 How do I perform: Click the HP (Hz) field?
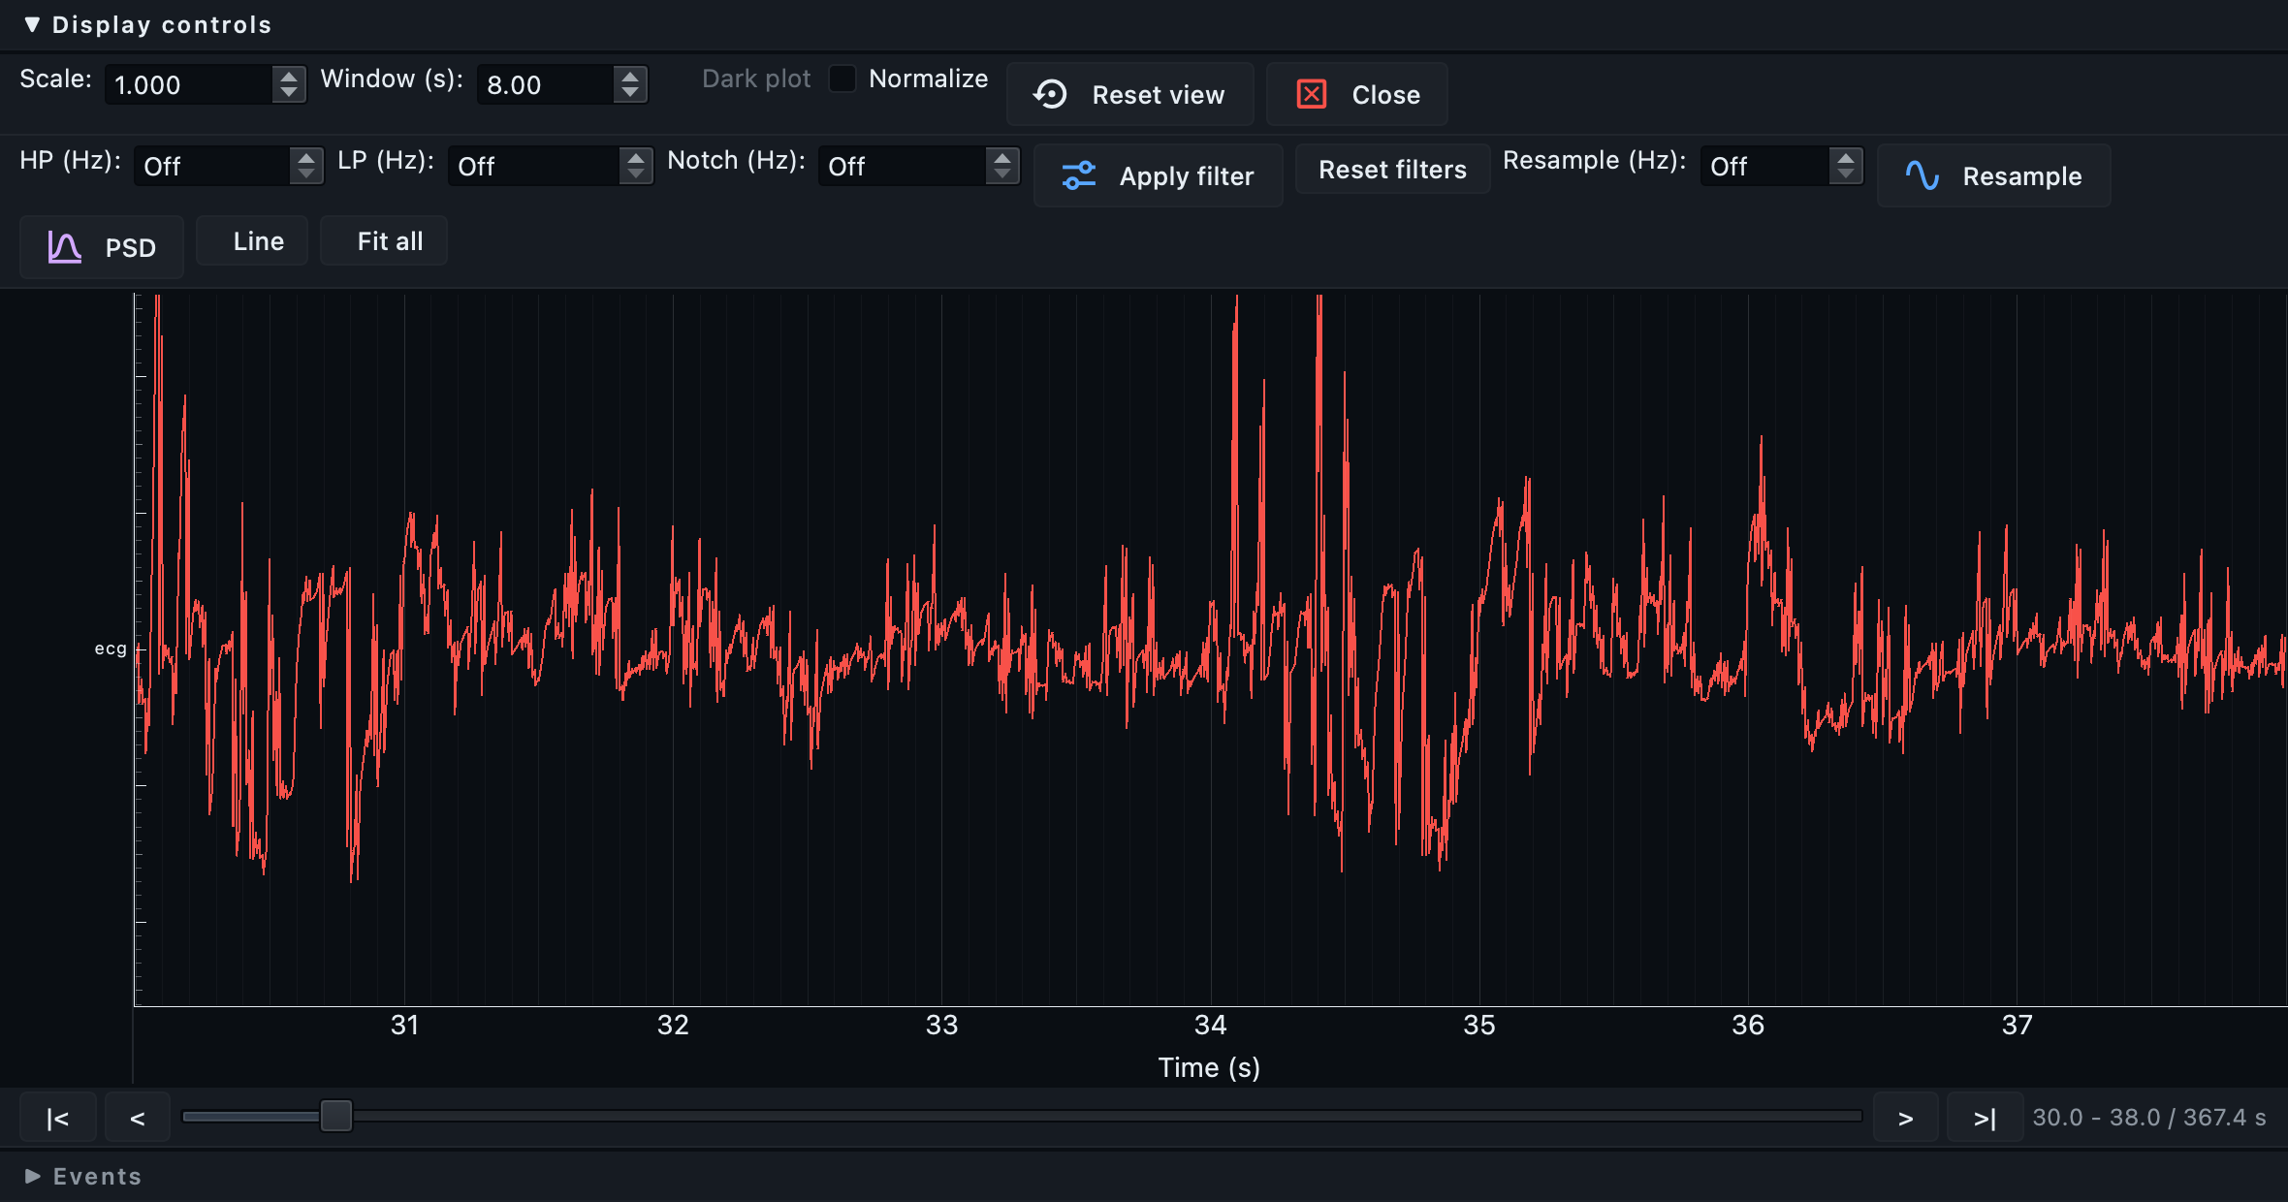coord(211,166)
